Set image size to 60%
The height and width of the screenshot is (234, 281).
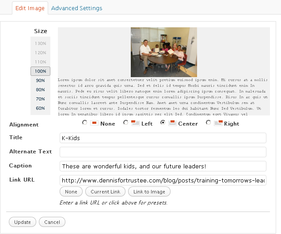pos(41,108)
